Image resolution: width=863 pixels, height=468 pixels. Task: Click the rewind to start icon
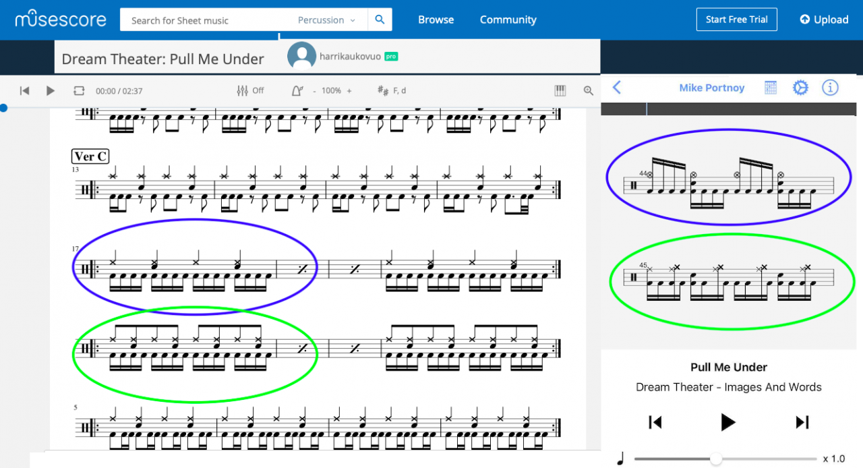25,90
